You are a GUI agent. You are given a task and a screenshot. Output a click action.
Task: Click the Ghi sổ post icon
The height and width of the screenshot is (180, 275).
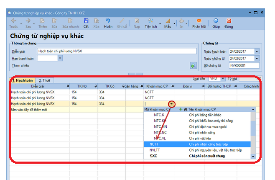(x=122, y=21)
